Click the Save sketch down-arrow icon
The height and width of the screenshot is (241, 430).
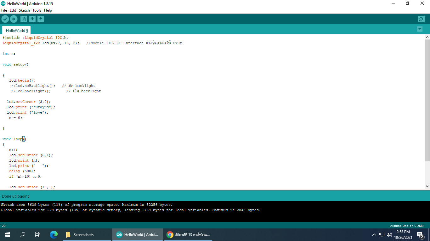[x=41, y=19]
